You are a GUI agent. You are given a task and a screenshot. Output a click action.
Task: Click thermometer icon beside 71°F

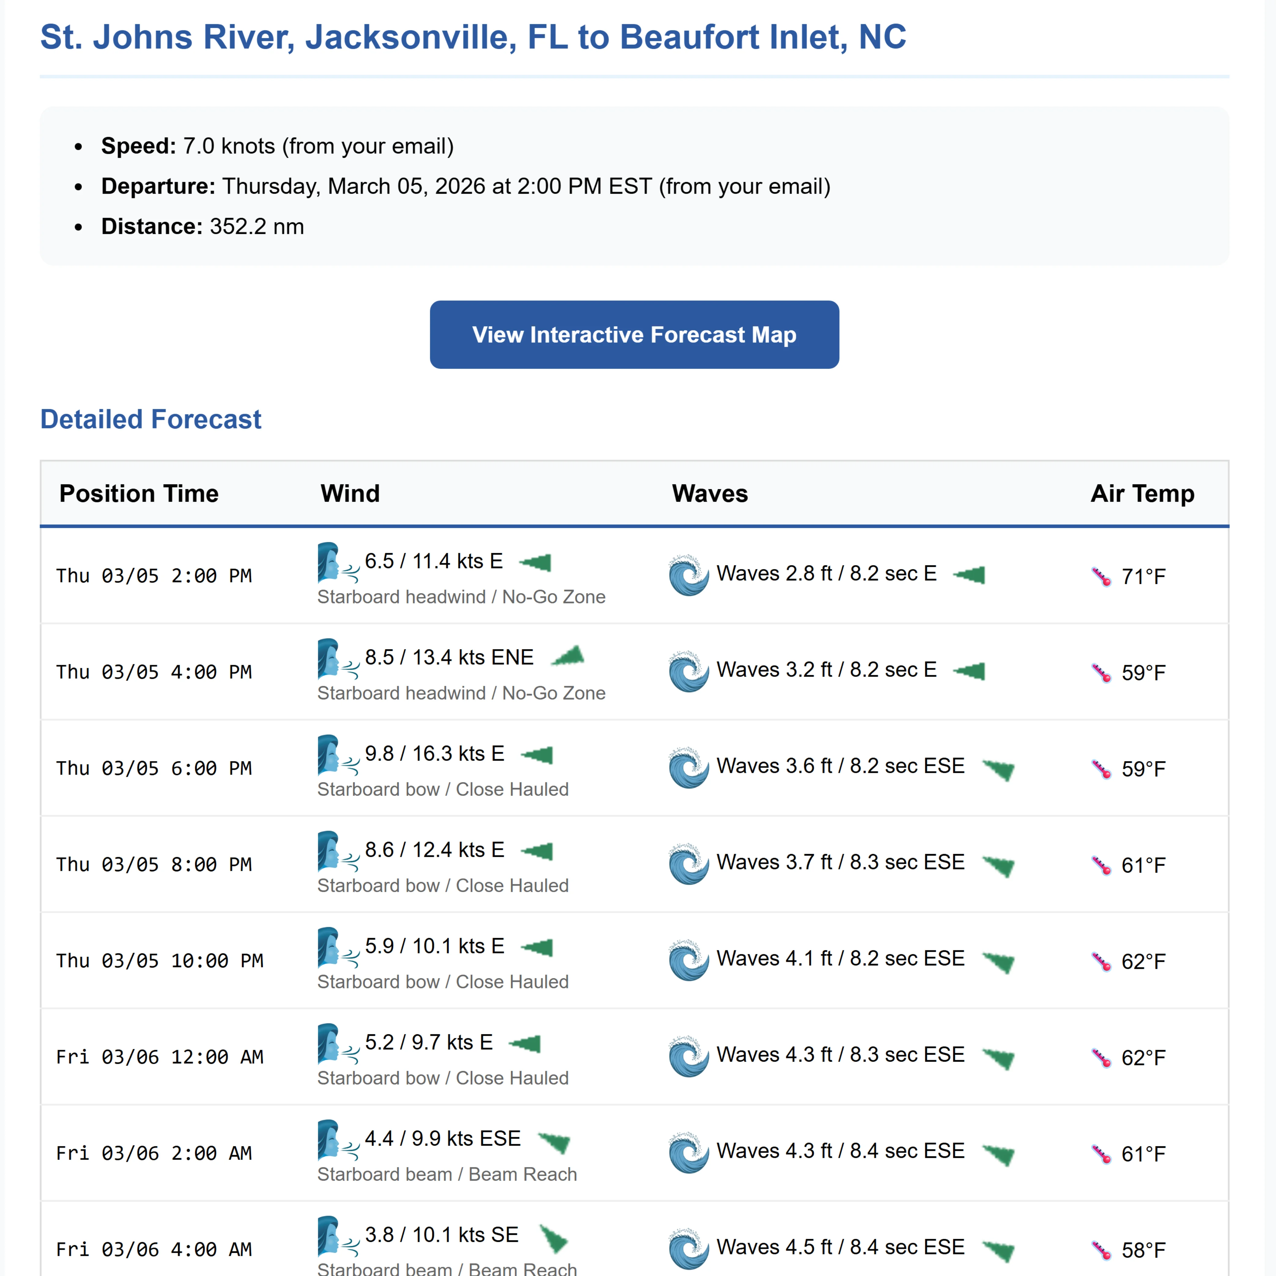pyautogui.click(x=1101, y=577)
